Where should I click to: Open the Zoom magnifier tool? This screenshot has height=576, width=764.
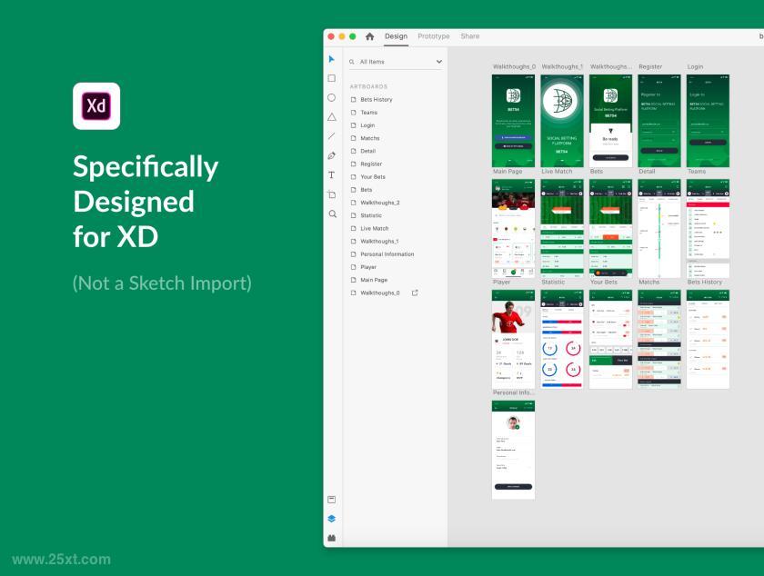click(x=332, y=214)
